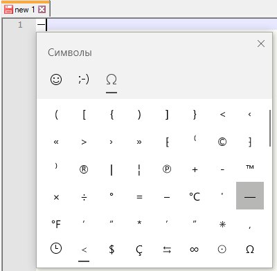Select the underlined < punctuation category
This screenshot has height=271, width=277.
(84, 250)
